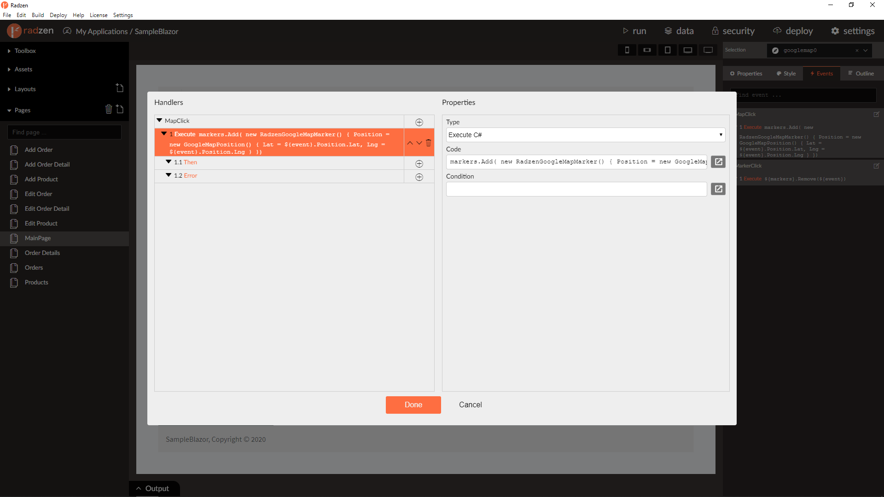Expand the Assets section
Screen dimensions: 884x497
pos(9,69)
